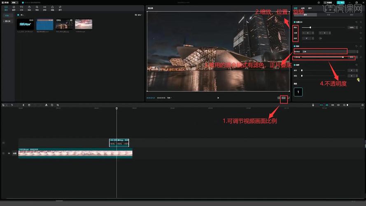Switch to the Animation tab in properties panel
Image resolution: width=366 pixels, height=206 pixels.
[303, 8]
